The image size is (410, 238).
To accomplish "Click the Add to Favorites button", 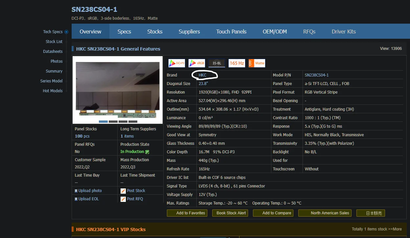I will tap(187, 213).
